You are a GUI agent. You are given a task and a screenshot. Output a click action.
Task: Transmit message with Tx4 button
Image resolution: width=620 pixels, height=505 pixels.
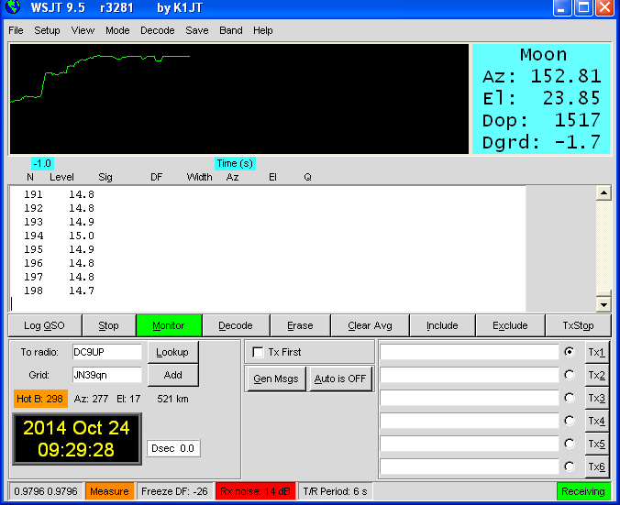pyautogui.click(x=597, y=421)
